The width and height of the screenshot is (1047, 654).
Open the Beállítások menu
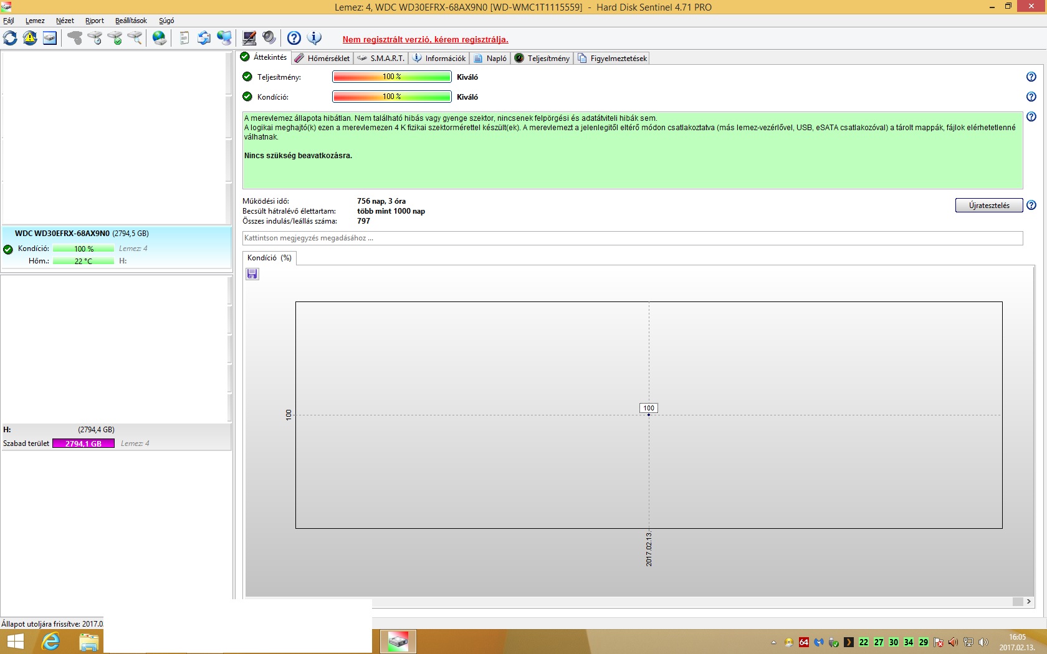(x=131, y=21)
